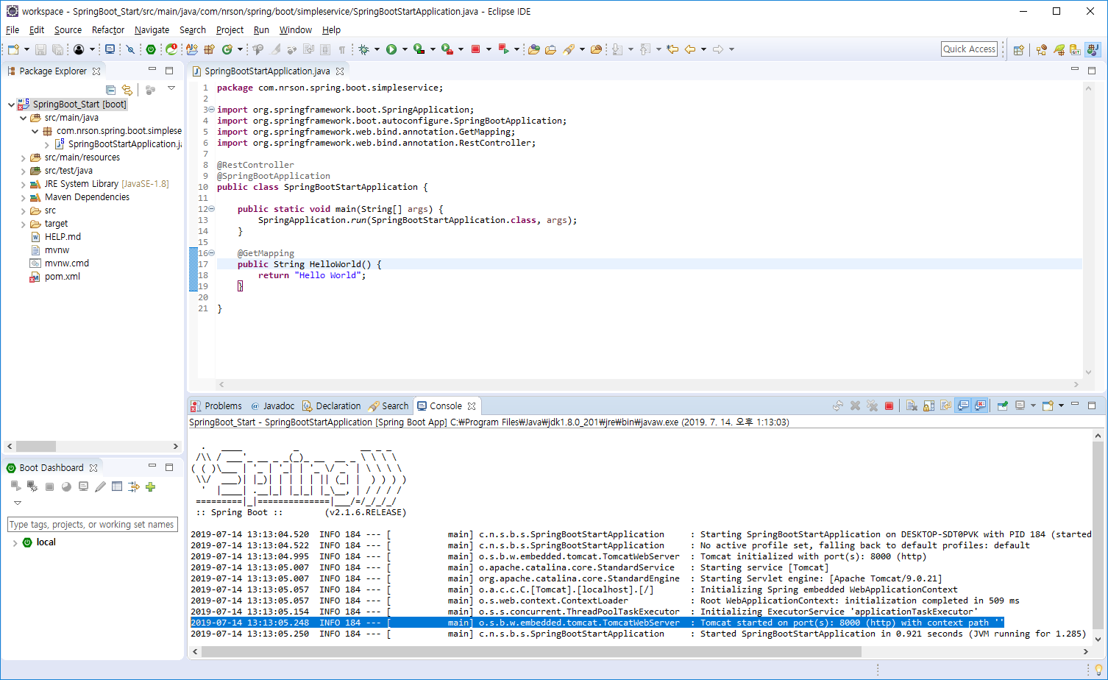
Task: Click the Remove All Terminated Launches icon
Action: pyautogui.click(x=872, y=405)
